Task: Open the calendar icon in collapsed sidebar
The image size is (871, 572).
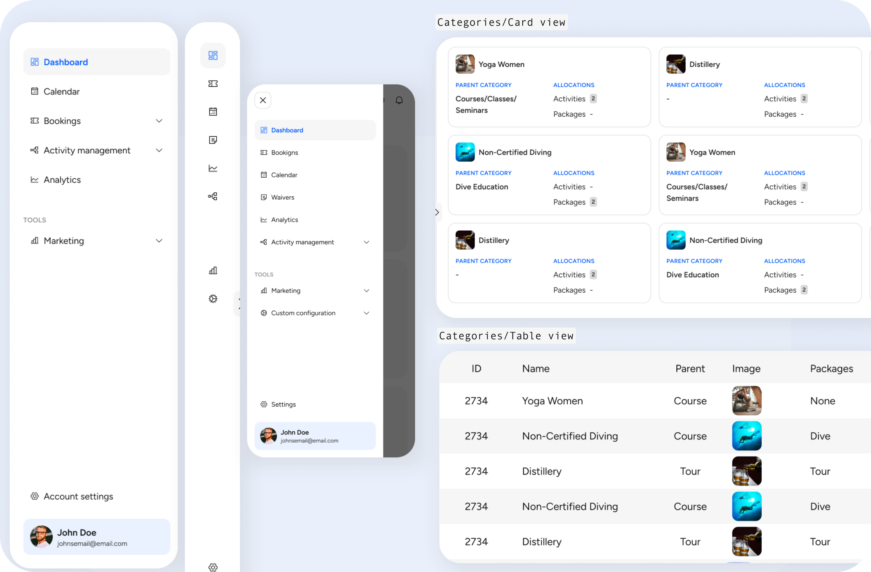Action: [x=213, y=112]
